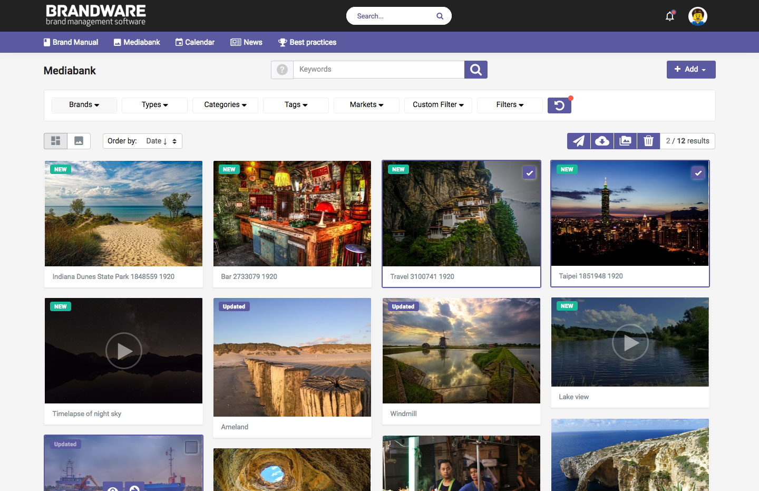Open the Add dropdown button
The width and height of the screenshot is (759, 491).
tap(690, 70)
